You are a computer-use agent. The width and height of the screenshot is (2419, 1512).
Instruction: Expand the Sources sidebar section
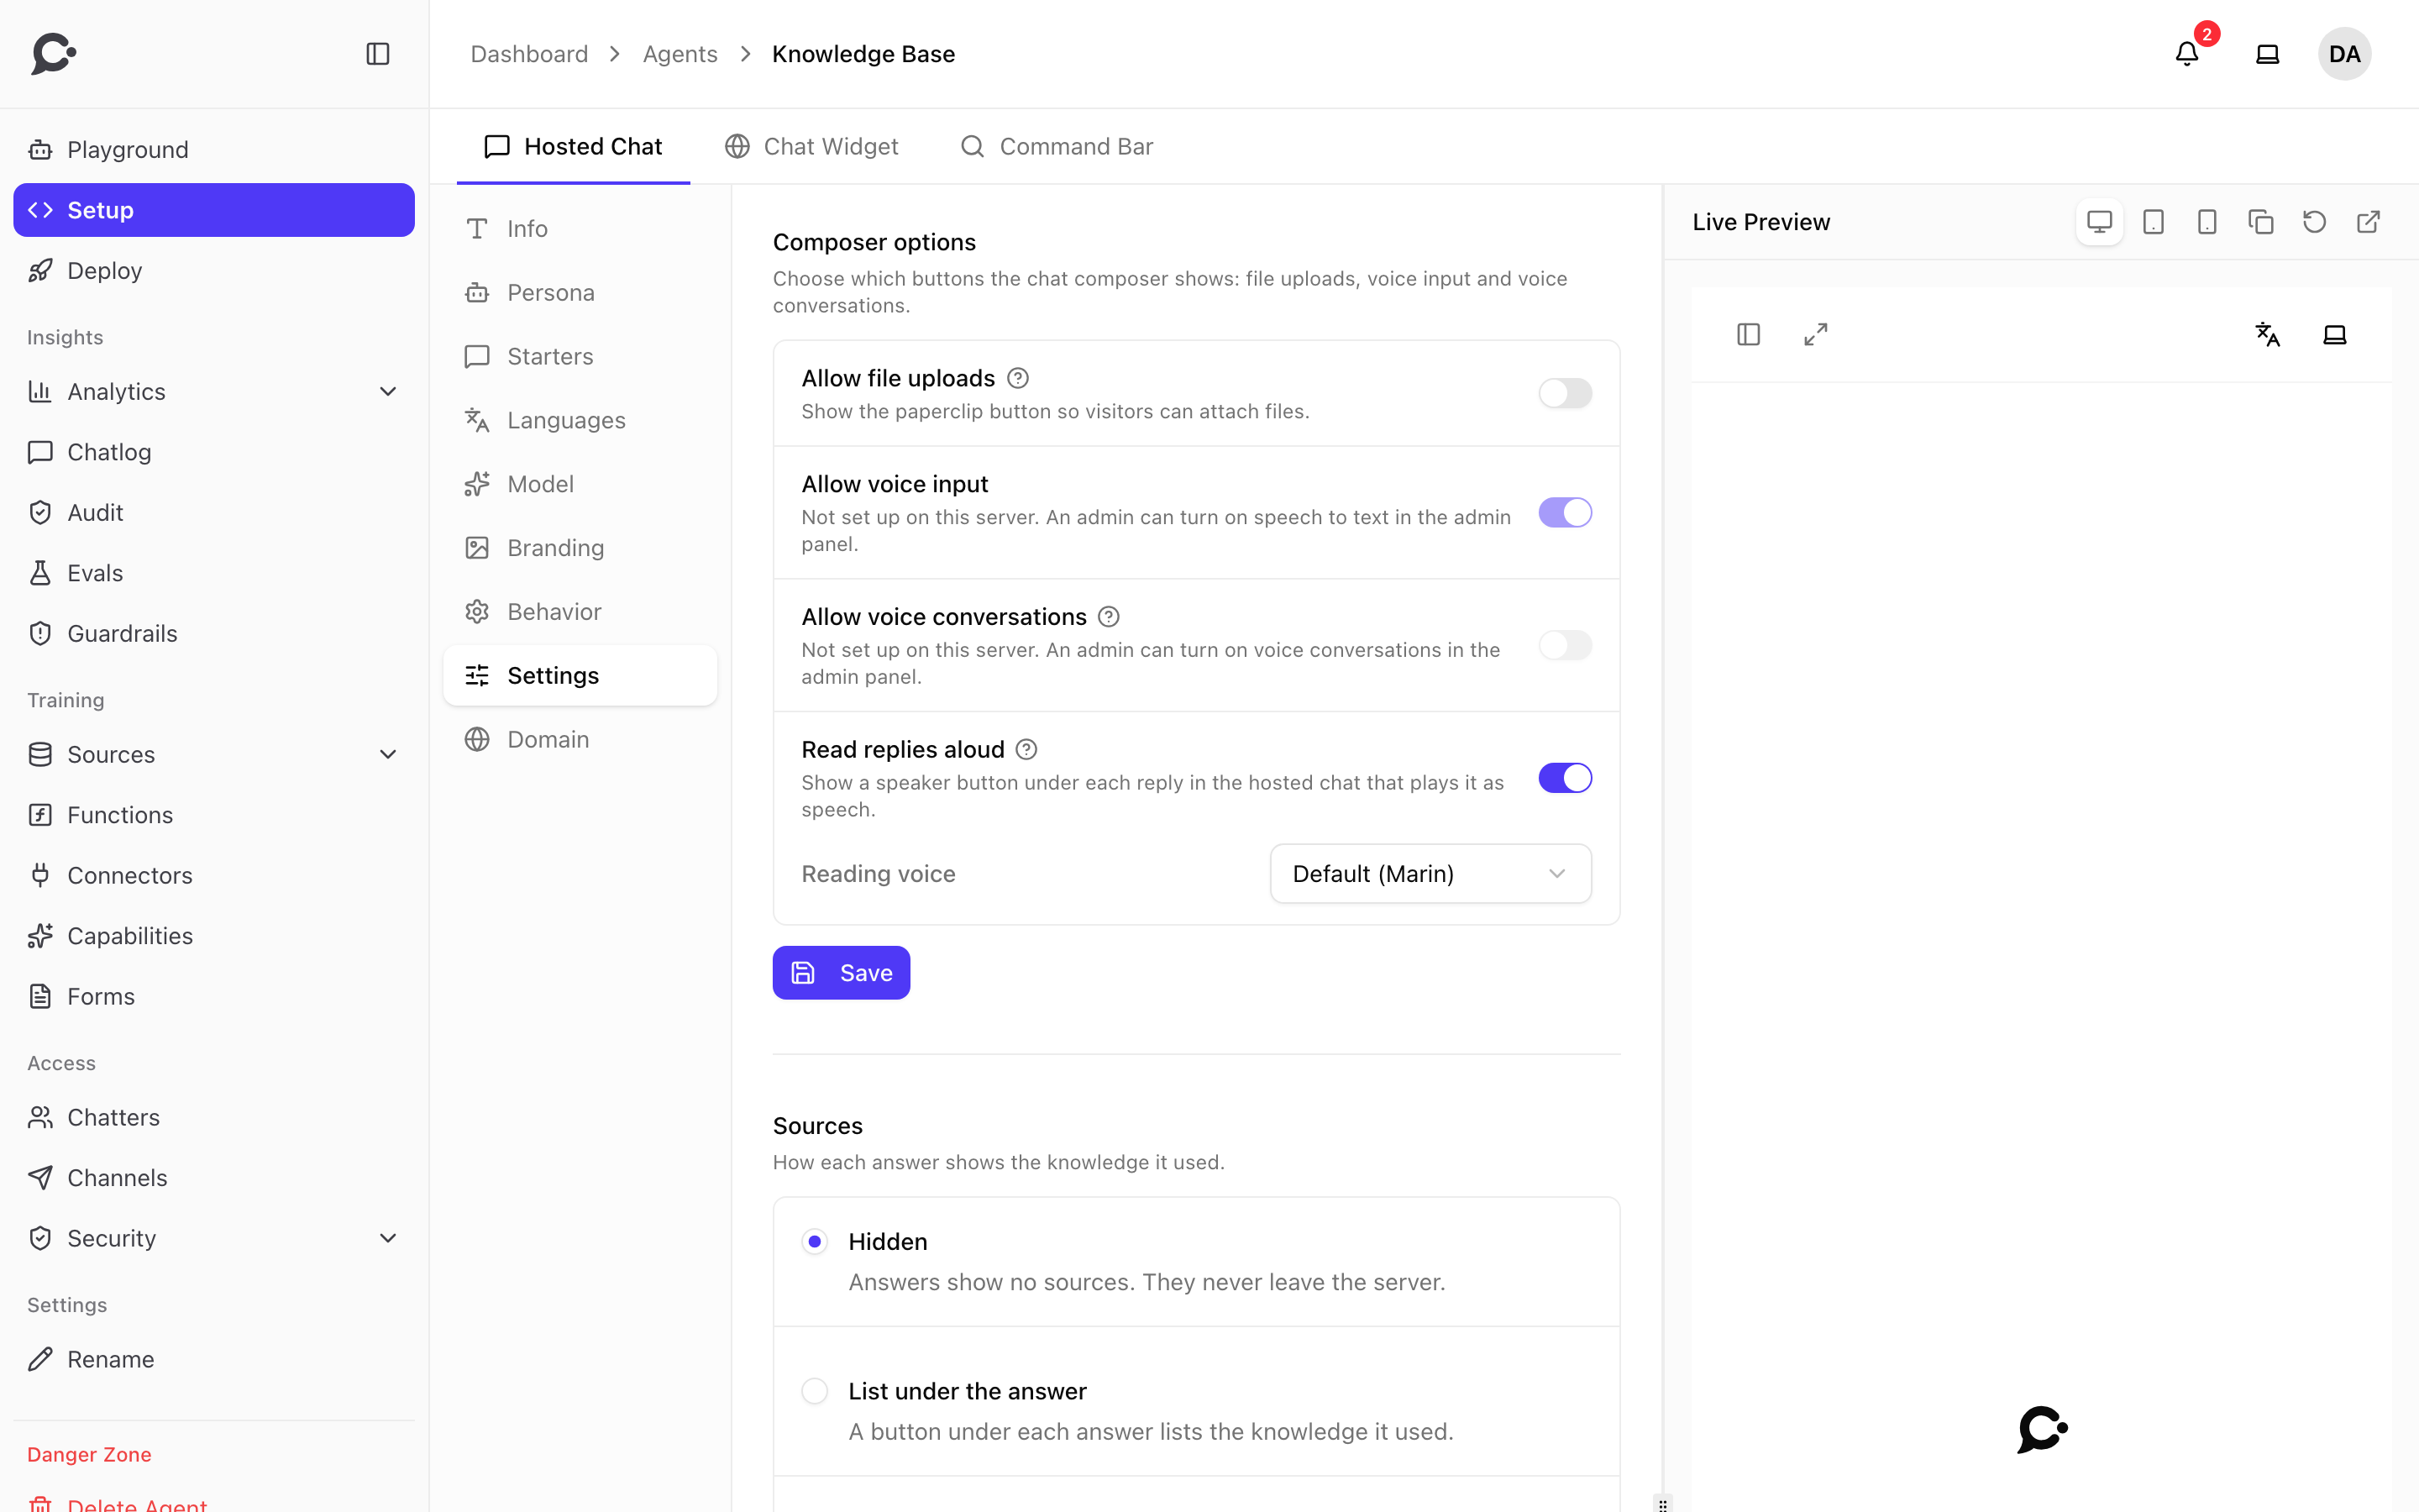point(214,754)
